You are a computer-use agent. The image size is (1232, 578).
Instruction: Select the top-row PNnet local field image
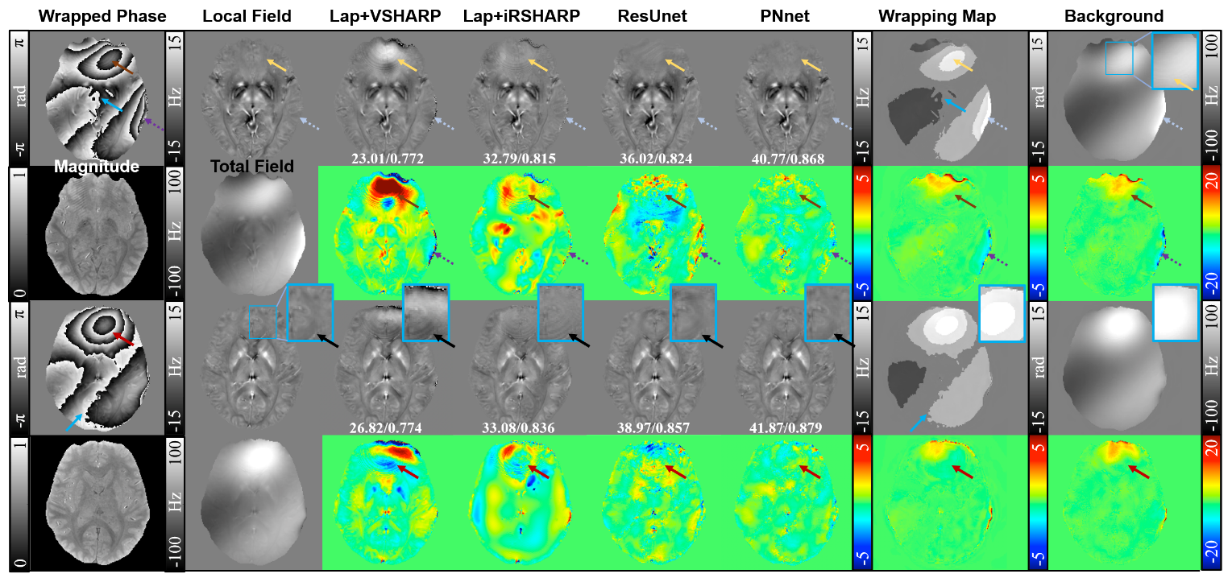[x=786, y=97]
